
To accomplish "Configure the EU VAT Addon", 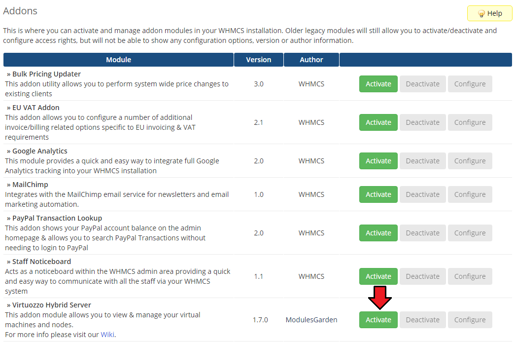I will (470, 122).
